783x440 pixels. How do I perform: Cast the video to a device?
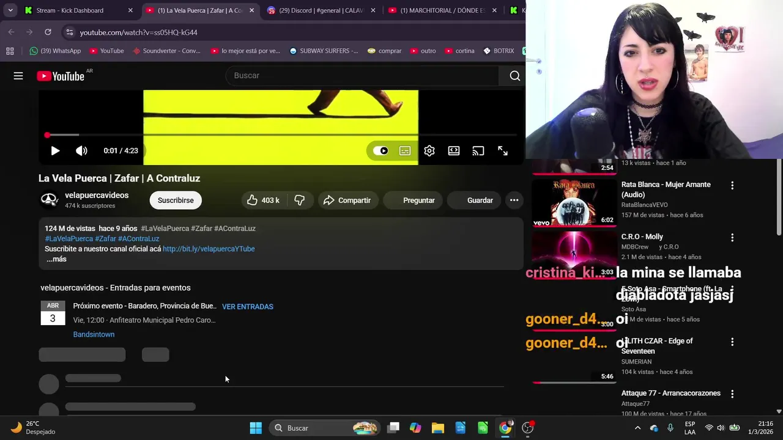click(478, 151)
